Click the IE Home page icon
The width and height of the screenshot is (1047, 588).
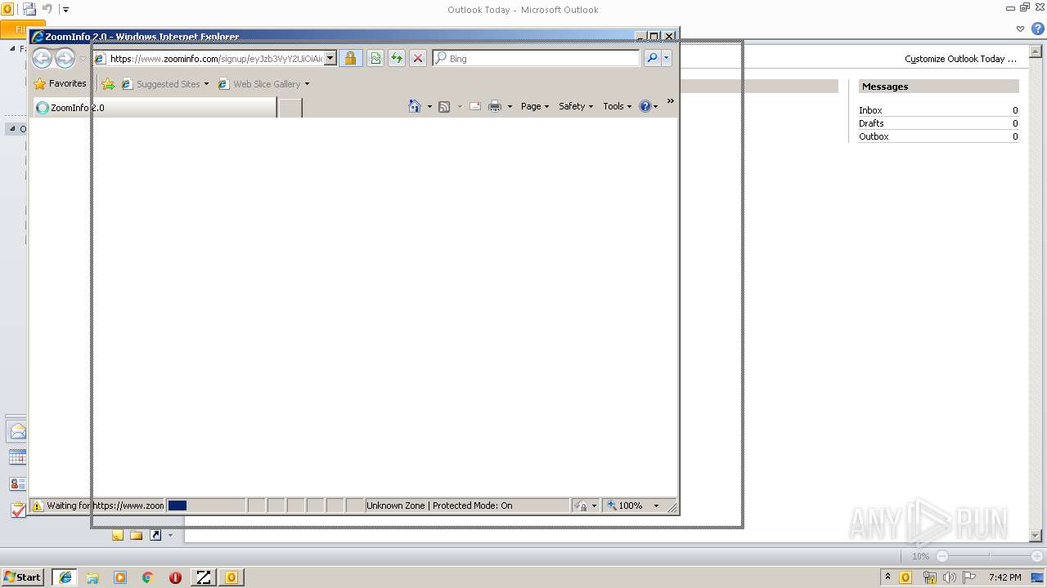coord(415,106)
